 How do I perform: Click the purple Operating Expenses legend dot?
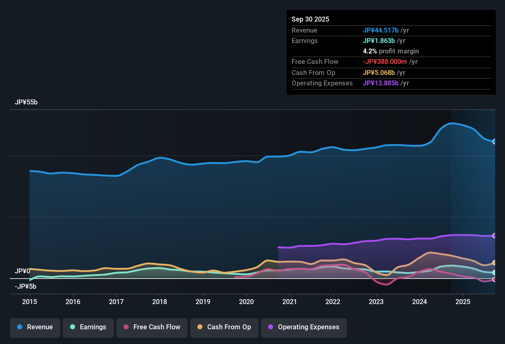pos(271,327)
